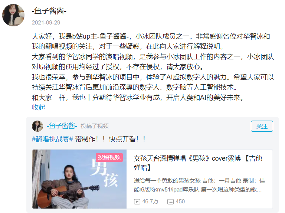Screen dimensions: 285x213
Task: Open the small avatar in quoted post
Action: point(37,126)
